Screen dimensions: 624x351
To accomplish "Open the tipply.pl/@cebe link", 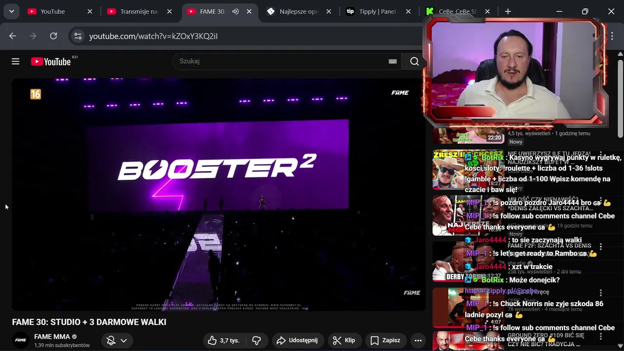I will coord(501,291).
